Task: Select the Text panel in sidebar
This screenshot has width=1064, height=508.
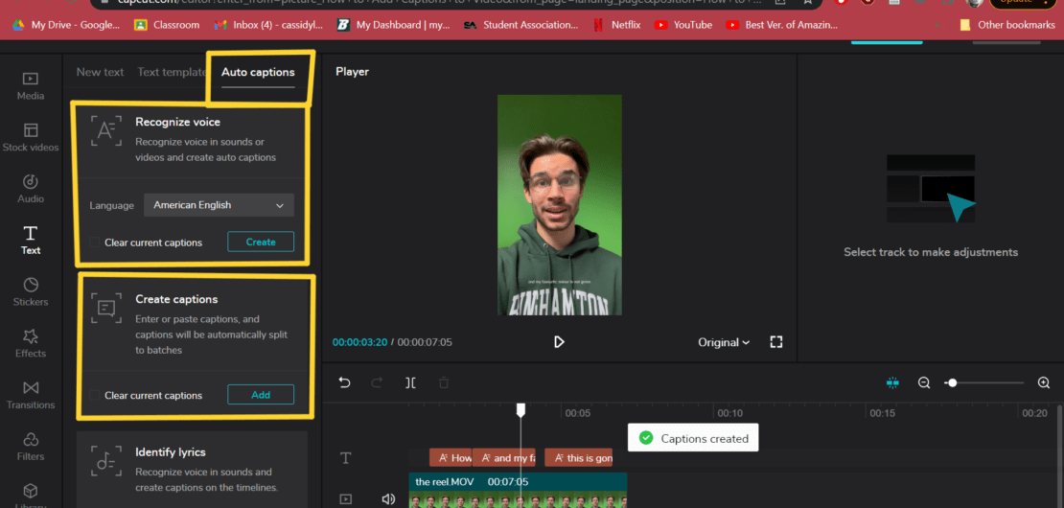Action: [31, 241]
